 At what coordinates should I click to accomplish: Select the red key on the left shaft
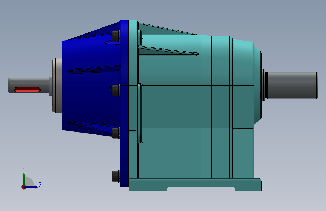coord(27,89)
